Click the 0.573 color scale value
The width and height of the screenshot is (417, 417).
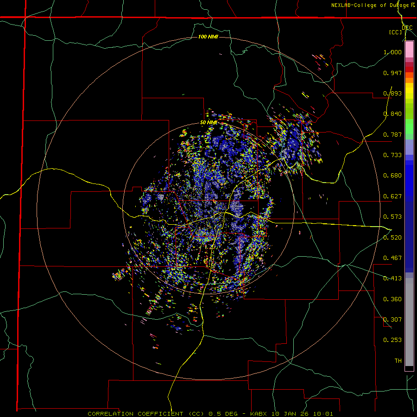(392, 217)
